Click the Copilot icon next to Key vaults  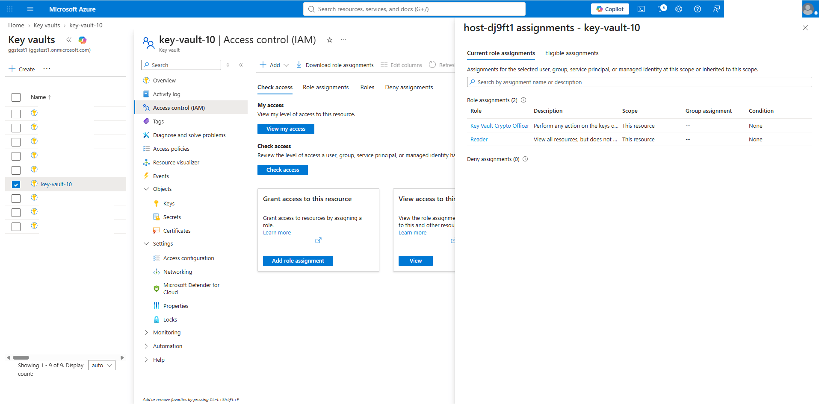click(83, 40)
